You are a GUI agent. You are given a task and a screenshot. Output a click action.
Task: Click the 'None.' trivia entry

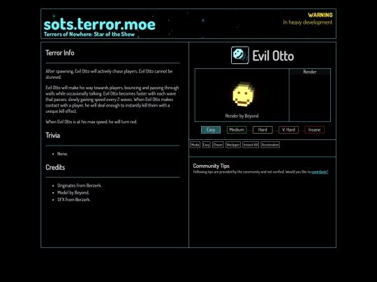[x=63, y=154]
